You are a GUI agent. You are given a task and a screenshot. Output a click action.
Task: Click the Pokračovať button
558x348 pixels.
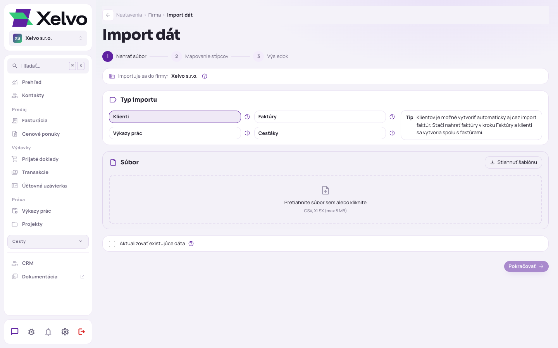click(x=526, y=266)
